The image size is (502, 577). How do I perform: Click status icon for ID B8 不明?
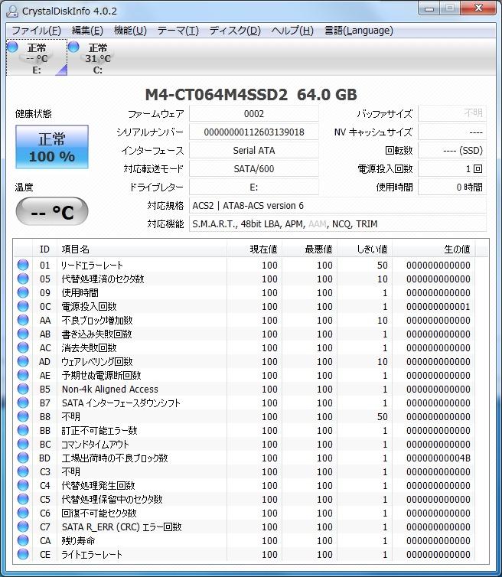[x=23, y=416]
